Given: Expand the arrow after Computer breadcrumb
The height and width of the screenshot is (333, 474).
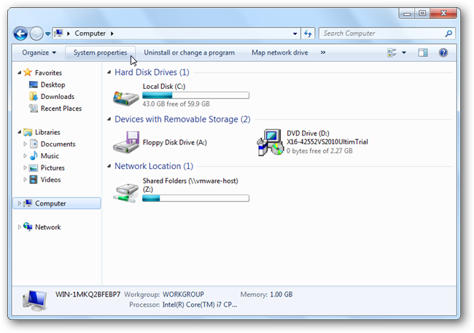Looking at the screenshot, I should pos(112,34).
